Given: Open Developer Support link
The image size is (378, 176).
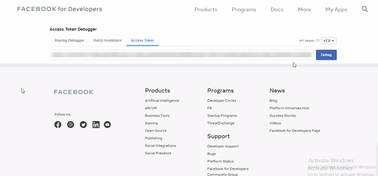Looking at the screenshot, I should point(223,146).
